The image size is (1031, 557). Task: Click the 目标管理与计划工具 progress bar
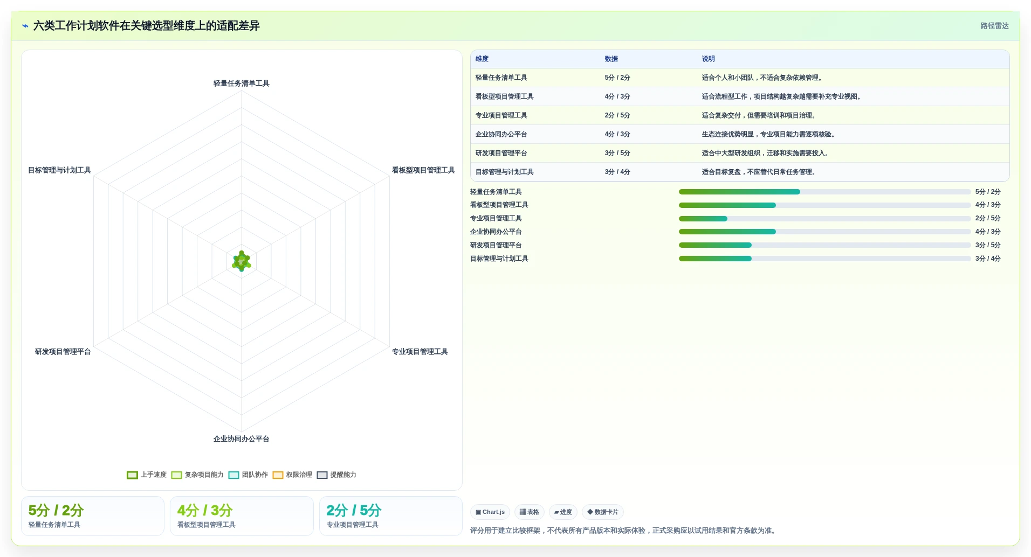(824, 259)
